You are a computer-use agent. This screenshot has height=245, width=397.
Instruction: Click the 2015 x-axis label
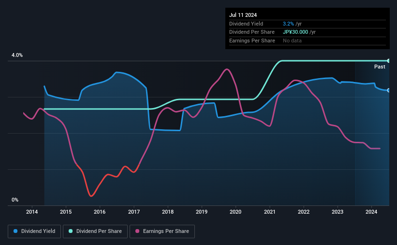66,212
